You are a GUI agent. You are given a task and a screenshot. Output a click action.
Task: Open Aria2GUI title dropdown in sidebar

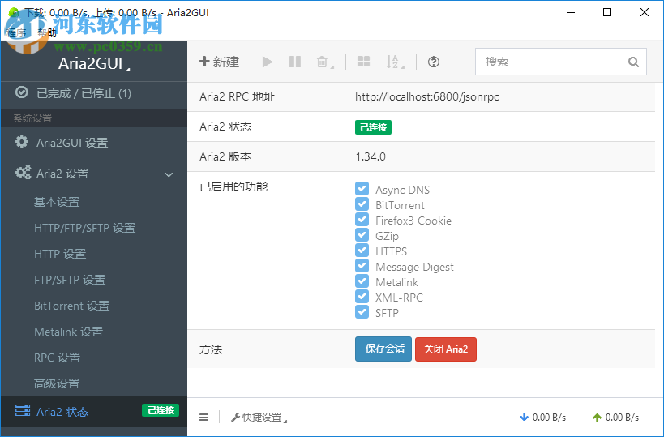[94, 63]
